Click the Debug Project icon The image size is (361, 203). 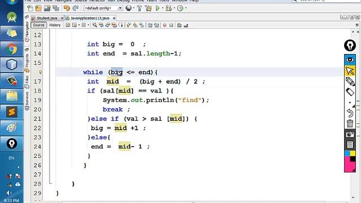click(169, 8)
